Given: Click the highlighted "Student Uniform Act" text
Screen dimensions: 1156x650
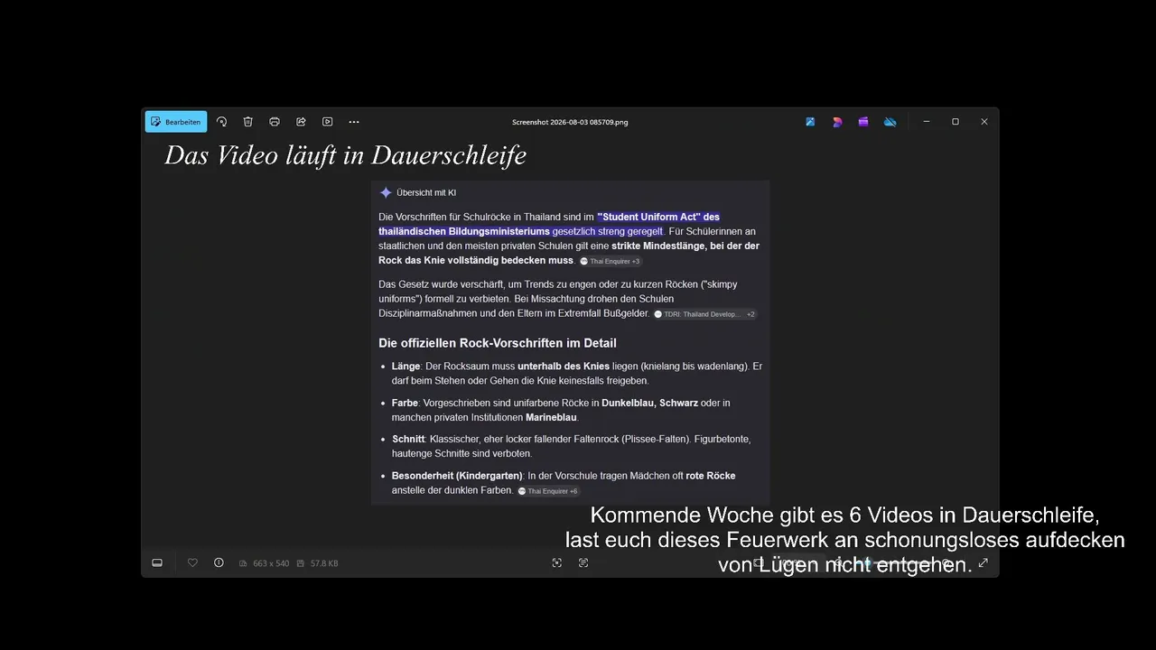Looking at the screenshot, I should point(651,217).
